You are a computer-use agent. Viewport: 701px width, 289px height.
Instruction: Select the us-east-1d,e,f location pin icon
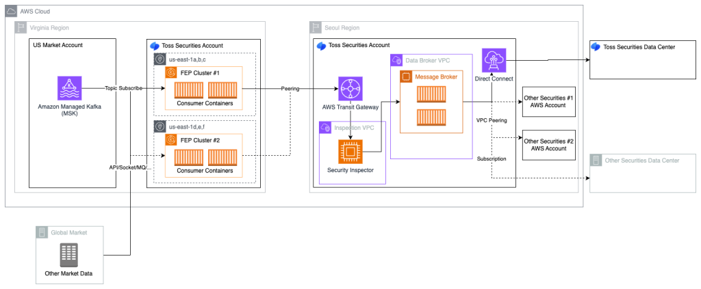[x=160, y=126]
